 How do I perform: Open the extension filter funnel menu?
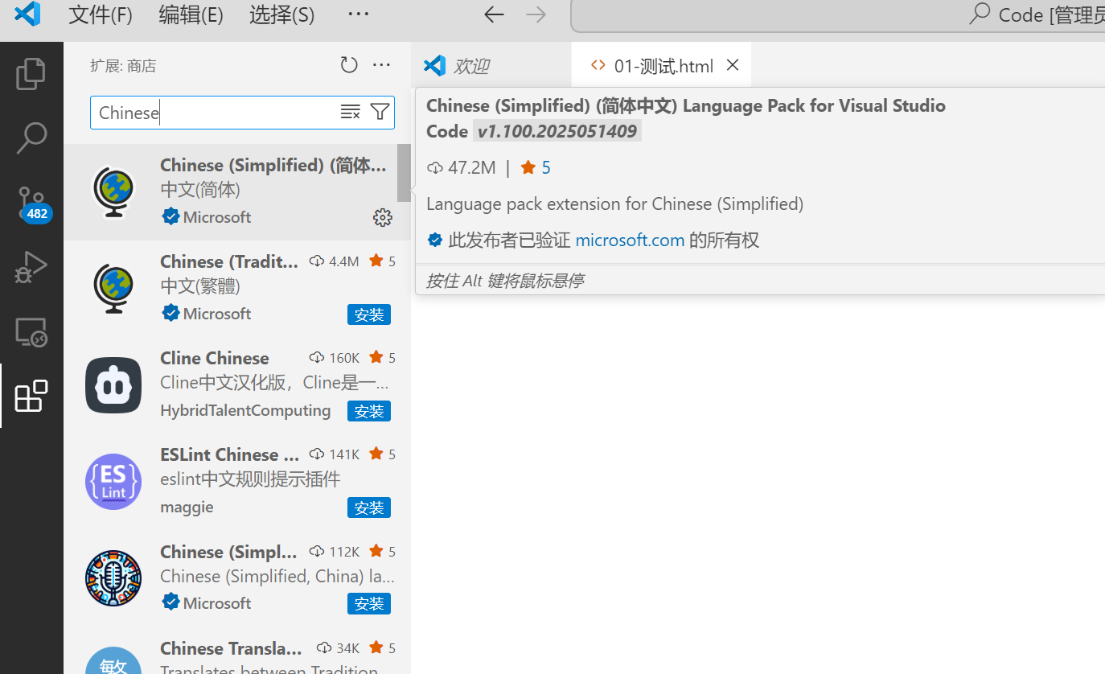tap(380, 113)
